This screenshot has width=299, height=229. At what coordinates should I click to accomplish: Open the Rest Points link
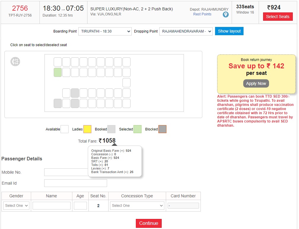coord(202,14)
